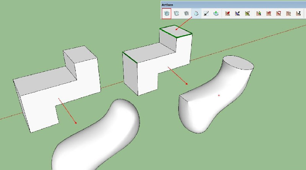Select the Vertex Move tool with red cross-arrows
This screenshot has width=306, height=170.
coord(269,13)
